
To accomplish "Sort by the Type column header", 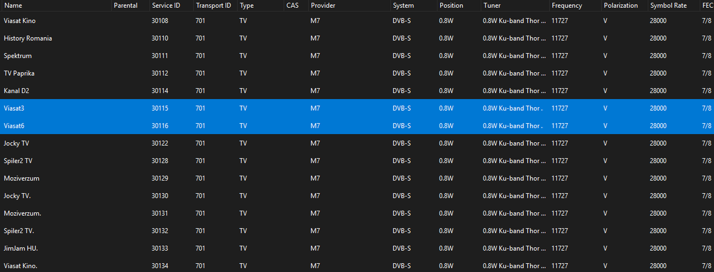I will coord(259,6).
